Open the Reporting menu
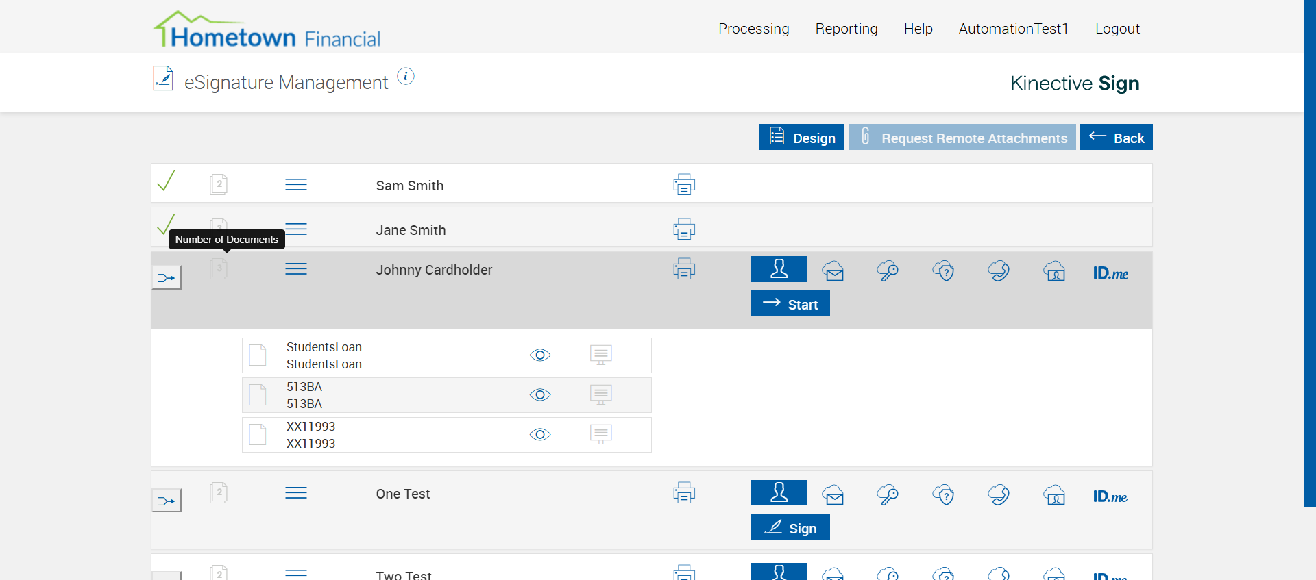The height and width of the screenshot is (580, 1316). pyautogui.click(x=846, y=29)
